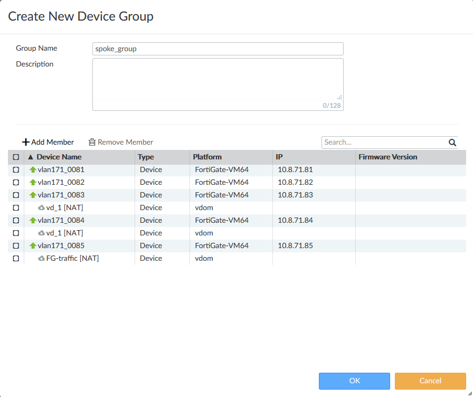Click Remove Member in the toolbar
The height and width of the screenshot is (397, 473).
click(121, 143)
